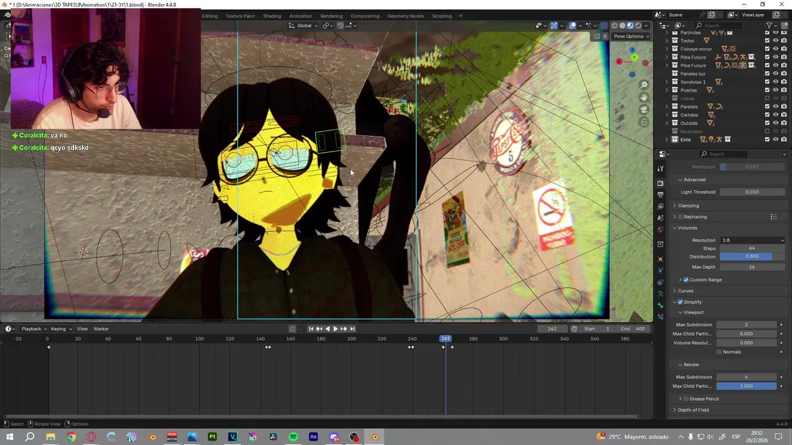Switch to material preview shading
792x445 pixels.
[630, 25]
